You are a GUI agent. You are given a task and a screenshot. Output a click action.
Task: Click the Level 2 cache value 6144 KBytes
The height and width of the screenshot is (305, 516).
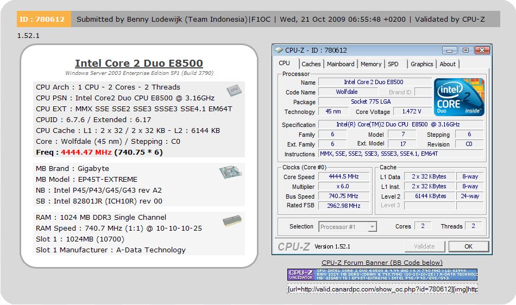pyautogui.click(x=430, y=196)
